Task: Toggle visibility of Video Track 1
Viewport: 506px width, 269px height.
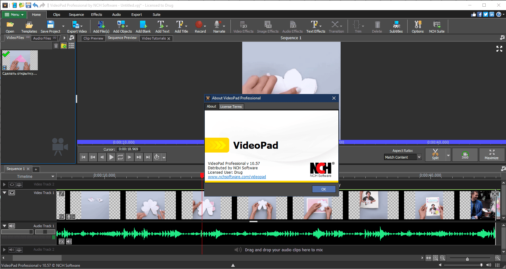Action: pos(12,193)
